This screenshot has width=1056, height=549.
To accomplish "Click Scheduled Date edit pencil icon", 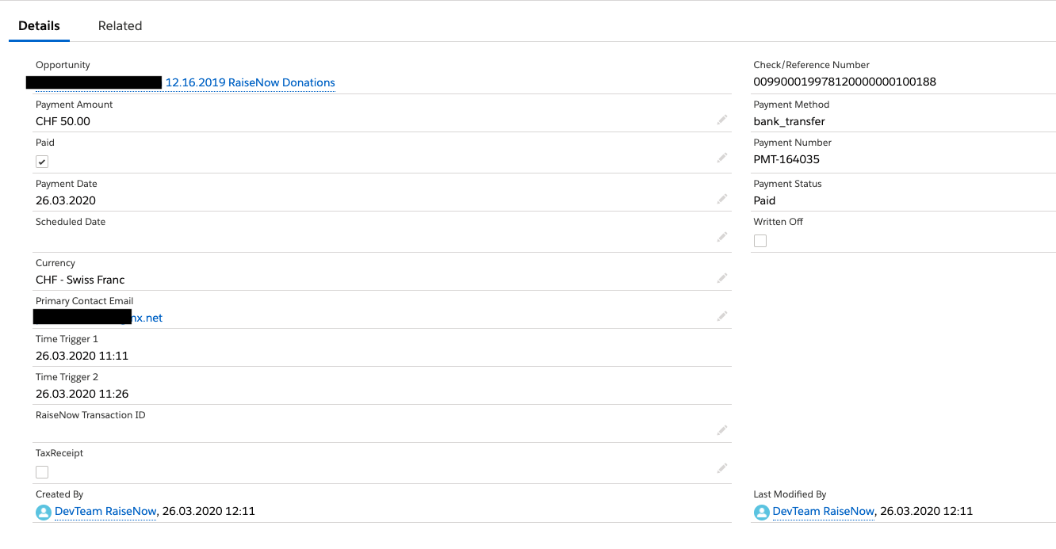I will pyautogui.click(x=721, y=237).
